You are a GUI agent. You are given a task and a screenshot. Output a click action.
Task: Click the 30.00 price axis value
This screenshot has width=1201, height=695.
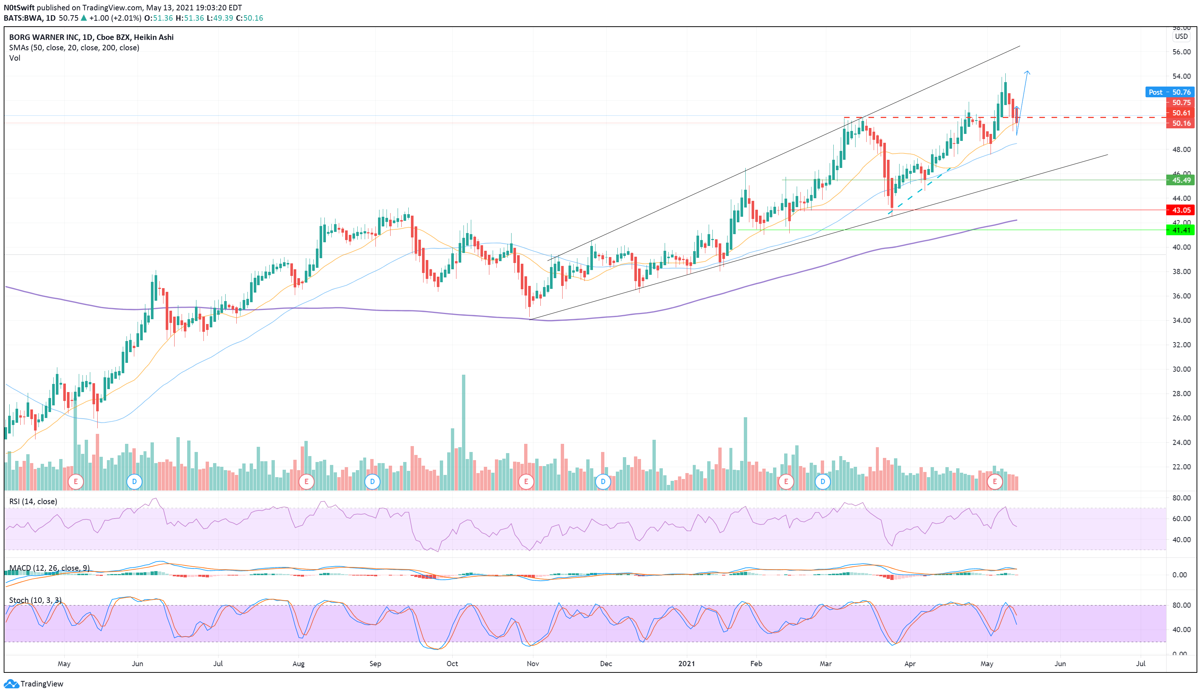click(x=1181, y=370)
